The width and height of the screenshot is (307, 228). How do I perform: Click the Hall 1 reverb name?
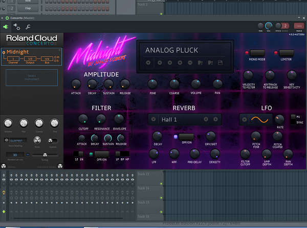[x=169, y=119]
